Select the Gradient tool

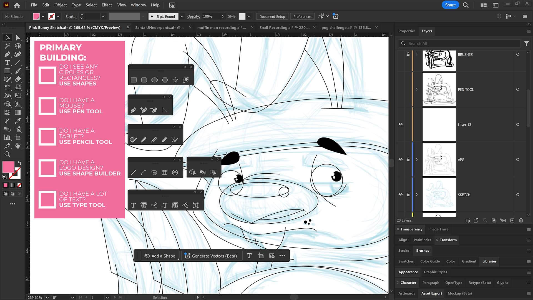[x=18, y=112]
